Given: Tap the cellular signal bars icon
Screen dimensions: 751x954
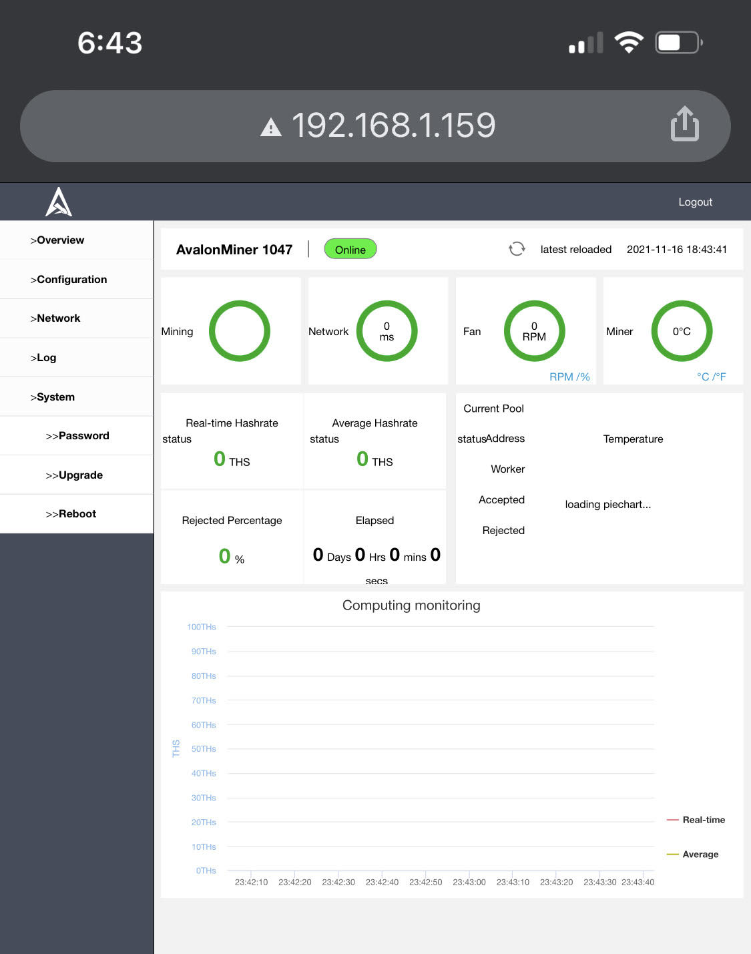Looking at the screenshot, I should [x=585, y=43].
